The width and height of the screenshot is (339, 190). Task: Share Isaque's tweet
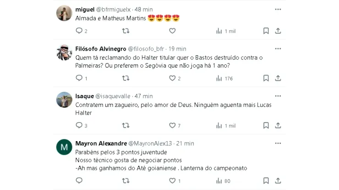point(278,125)
